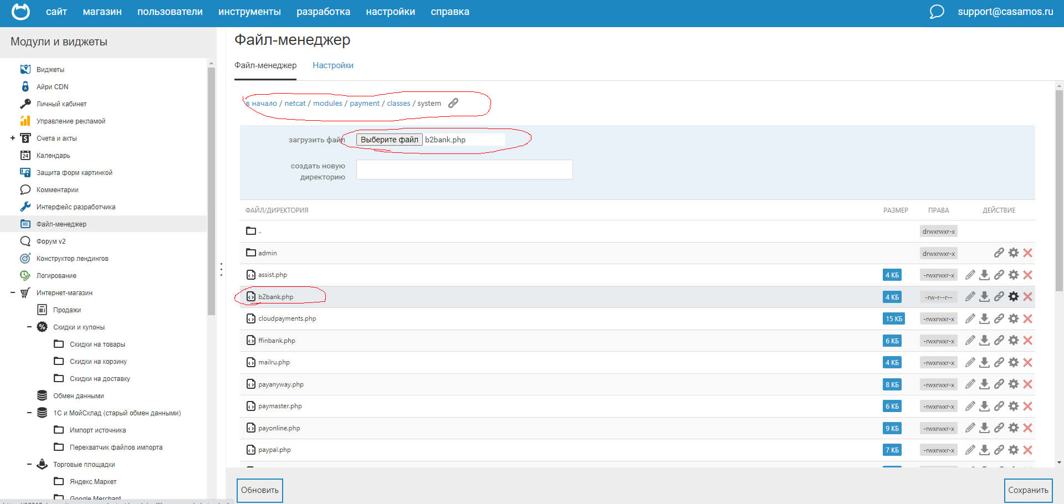Click the NetCat logo in header

tap(21, 12)
